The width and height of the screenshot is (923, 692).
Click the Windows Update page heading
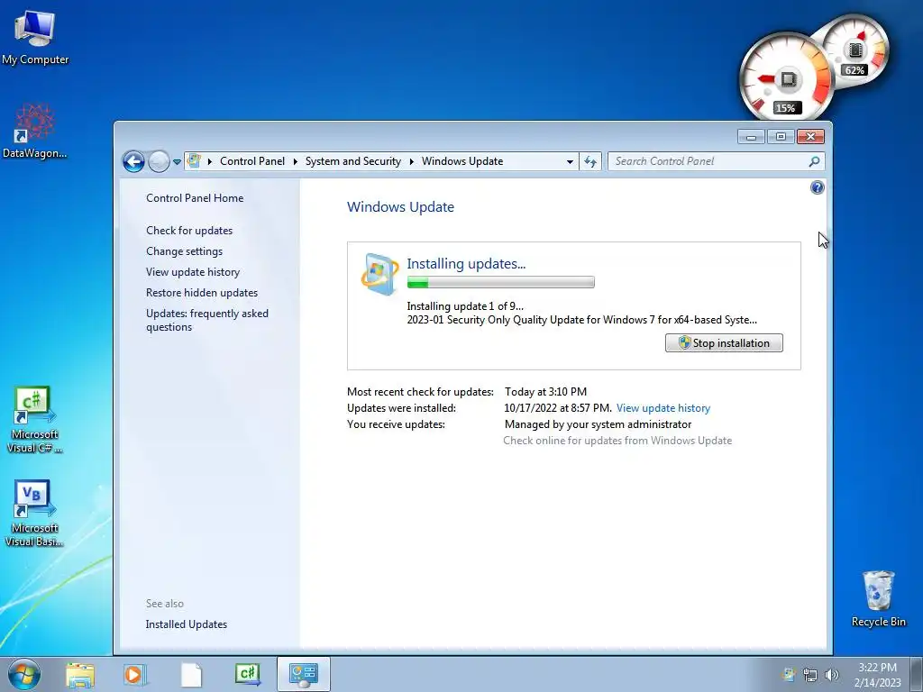[400, 207]
